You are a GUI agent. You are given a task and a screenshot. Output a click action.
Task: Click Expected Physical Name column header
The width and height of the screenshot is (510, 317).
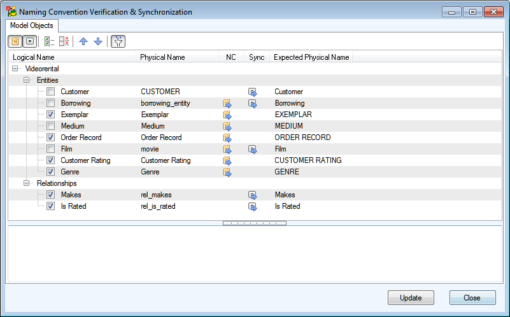click(x=311, y=57)
